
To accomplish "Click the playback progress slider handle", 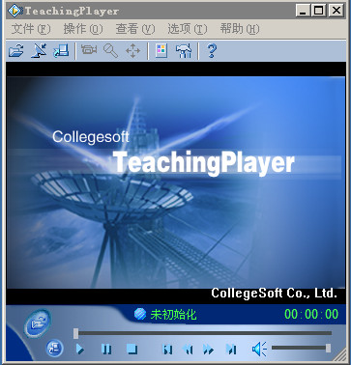I will pos(75,333).
